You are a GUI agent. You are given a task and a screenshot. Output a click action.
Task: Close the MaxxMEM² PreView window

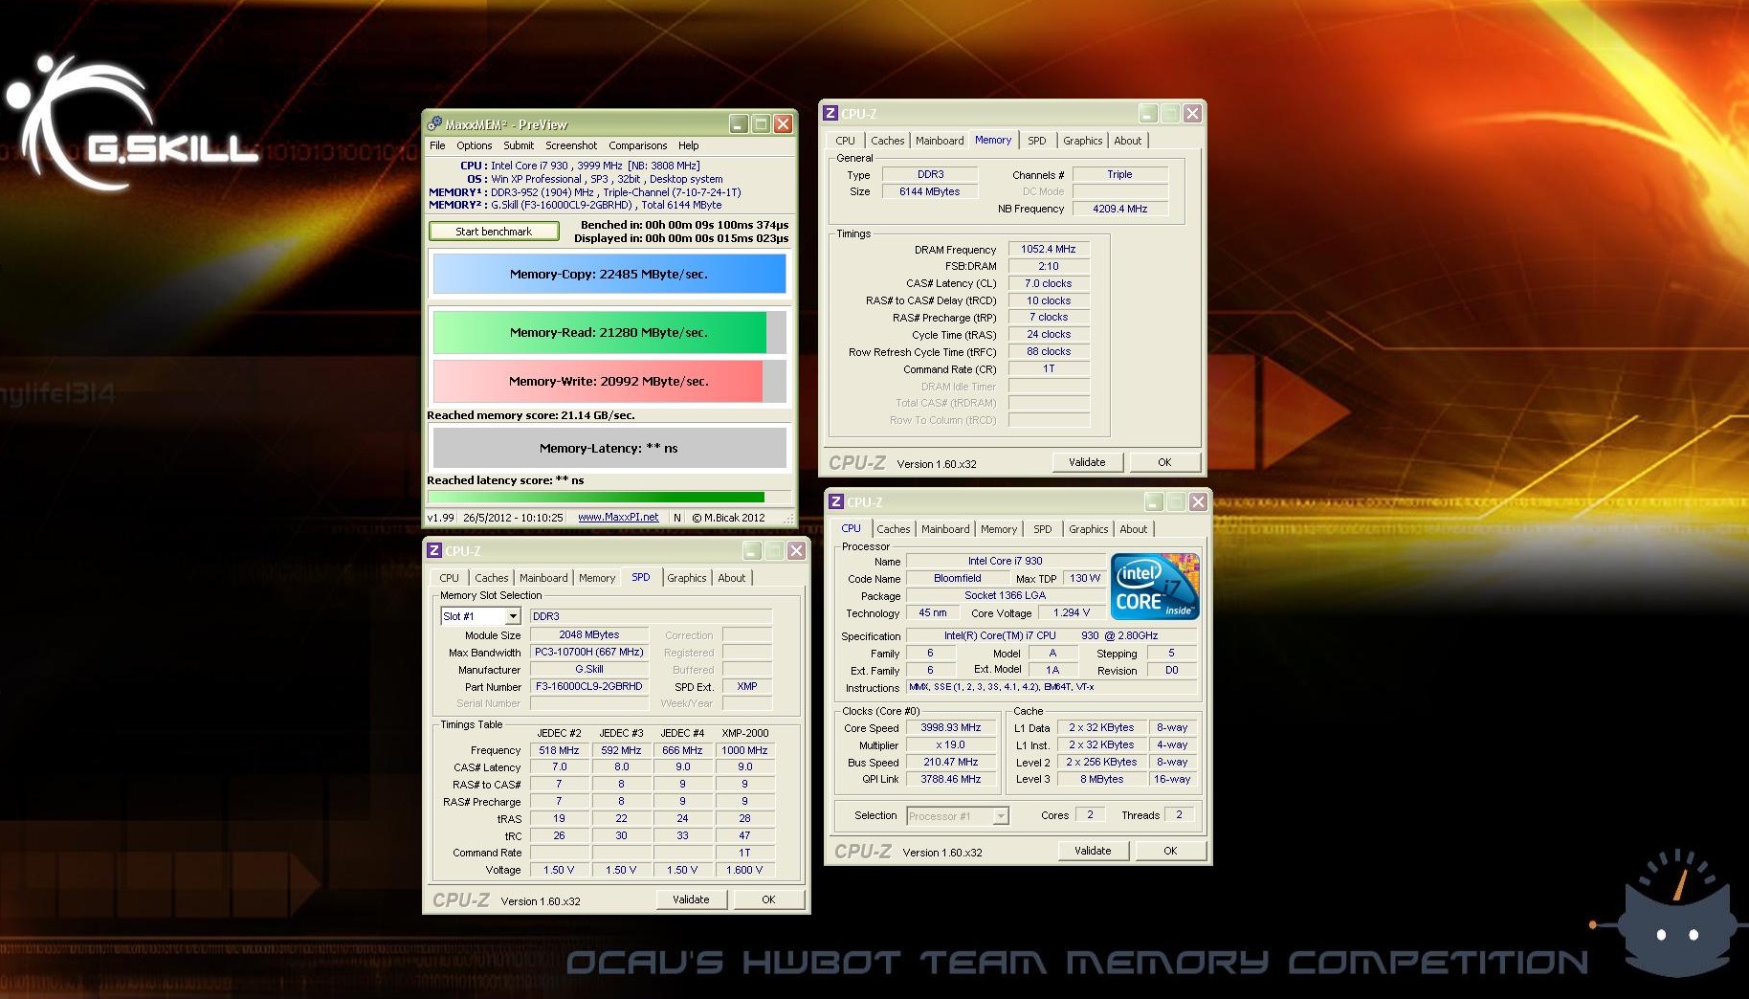click(x=783, y=124)
